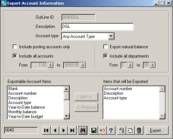Go to the next record
Viewport: 173px width, 139px height.
64,130
